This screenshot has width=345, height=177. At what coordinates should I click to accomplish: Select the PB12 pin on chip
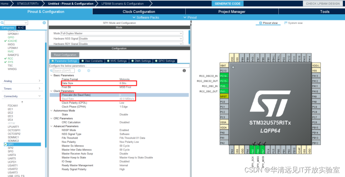point(316,143)
